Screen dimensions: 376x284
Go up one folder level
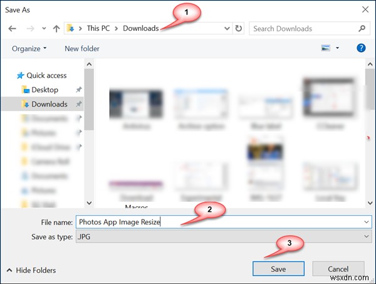pyautogui.click(x=56, y=29)
